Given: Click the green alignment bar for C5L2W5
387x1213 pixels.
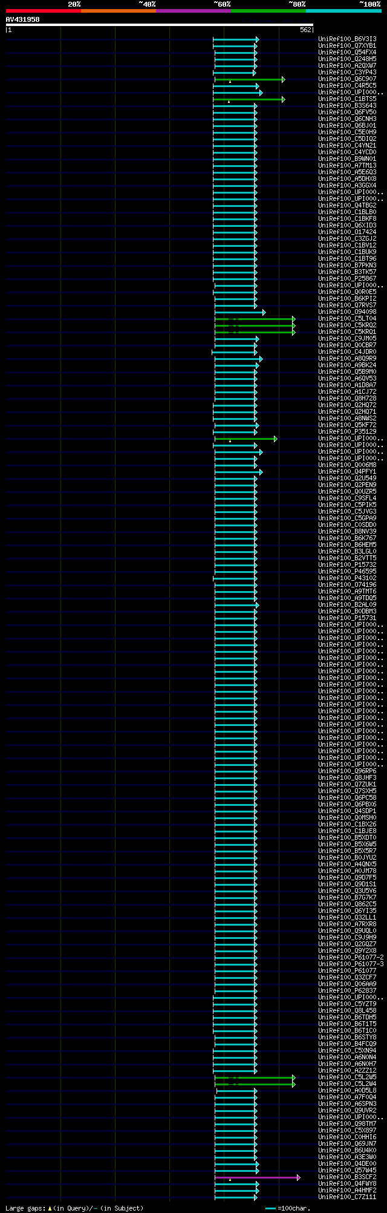Looking at the screenshot, I should [255, 1077].
